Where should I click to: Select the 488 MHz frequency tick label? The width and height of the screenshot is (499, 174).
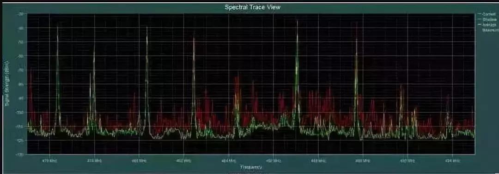[x=318, y=161]
